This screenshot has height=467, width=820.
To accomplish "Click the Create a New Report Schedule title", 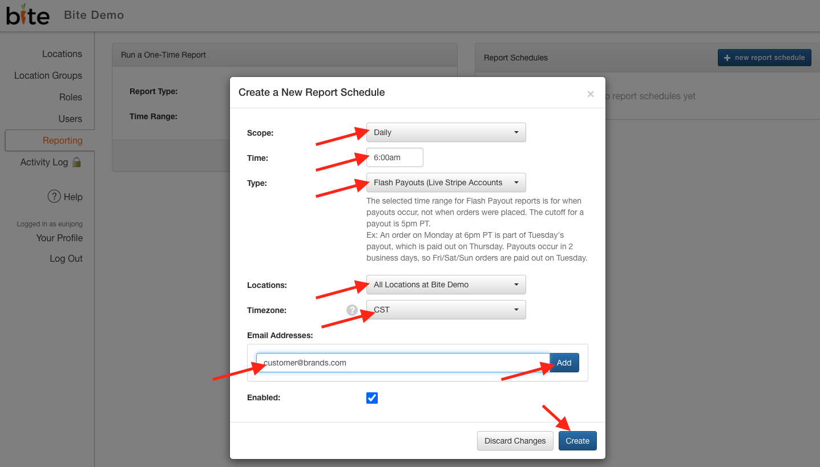I will (x=312, y=92).
